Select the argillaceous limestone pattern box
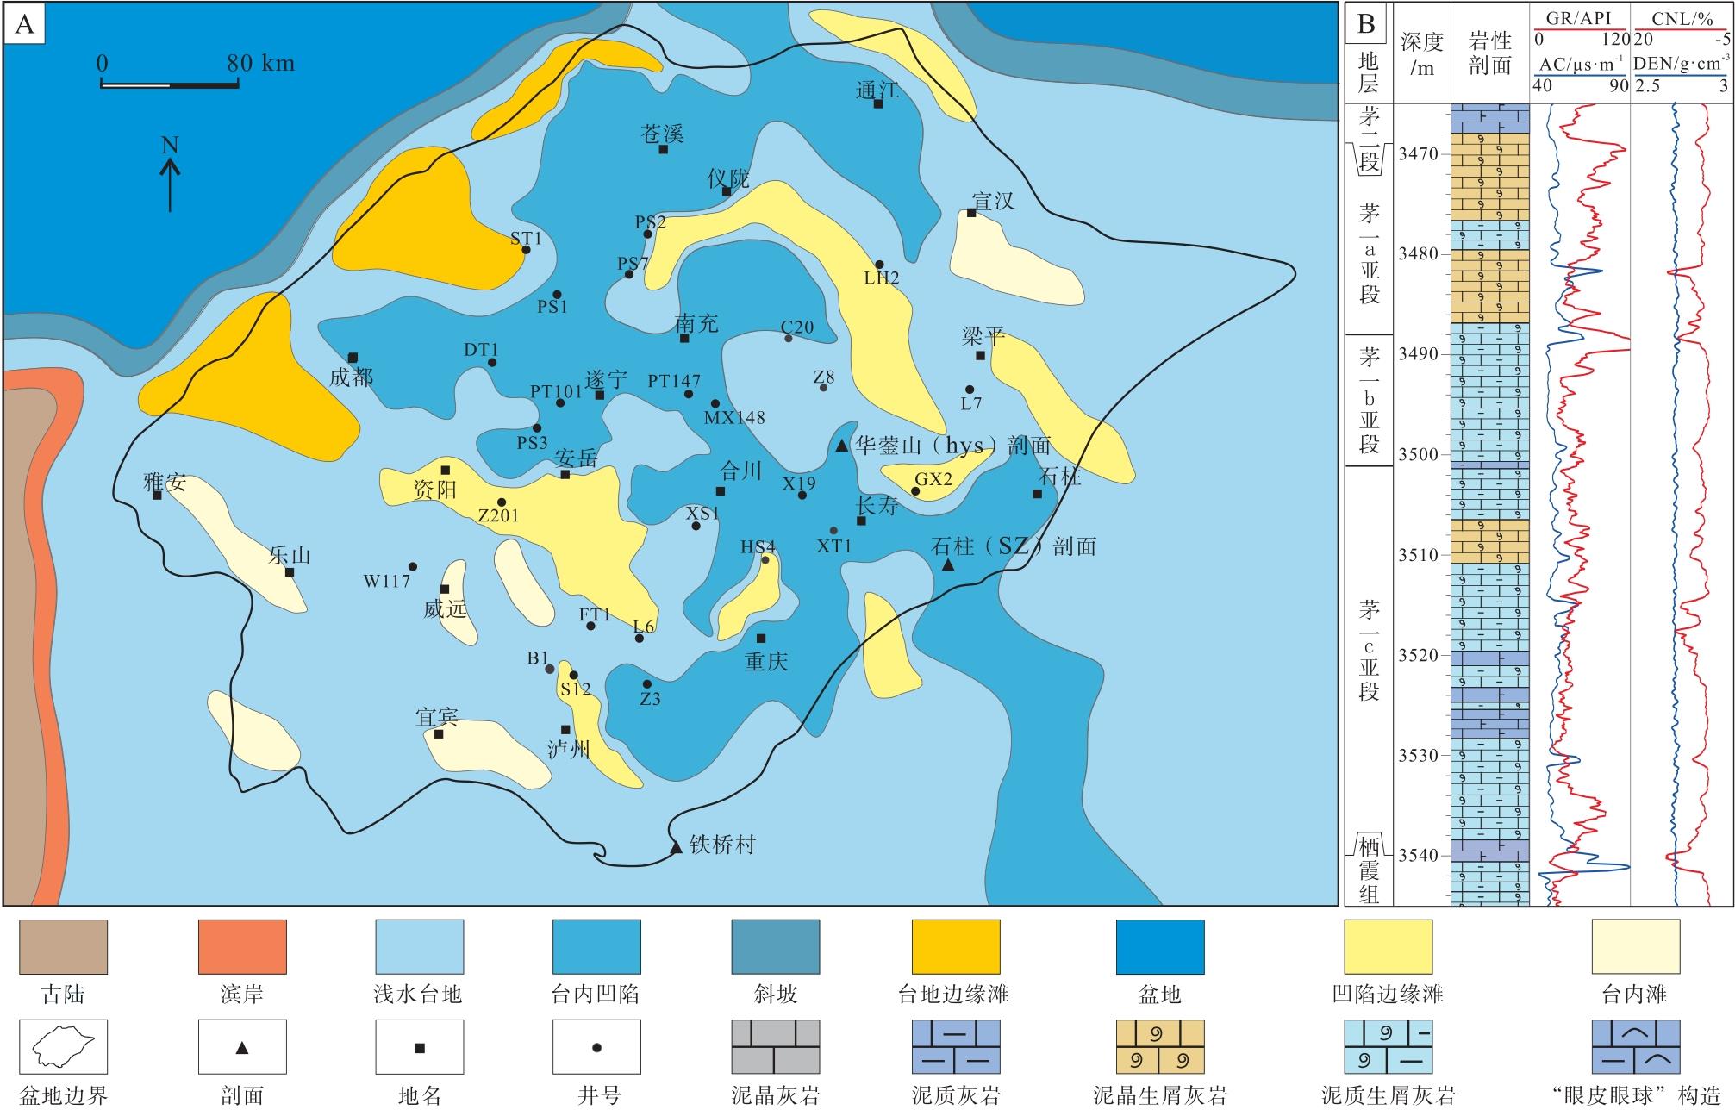The height and width of the screenshot is (1110, 1735). click(956, 1049)
